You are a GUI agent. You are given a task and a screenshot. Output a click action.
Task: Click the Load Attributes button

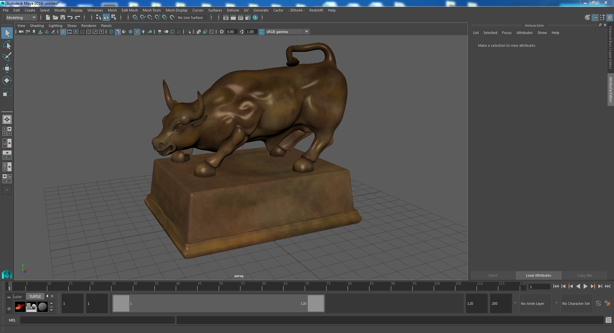tap(538, 275)
